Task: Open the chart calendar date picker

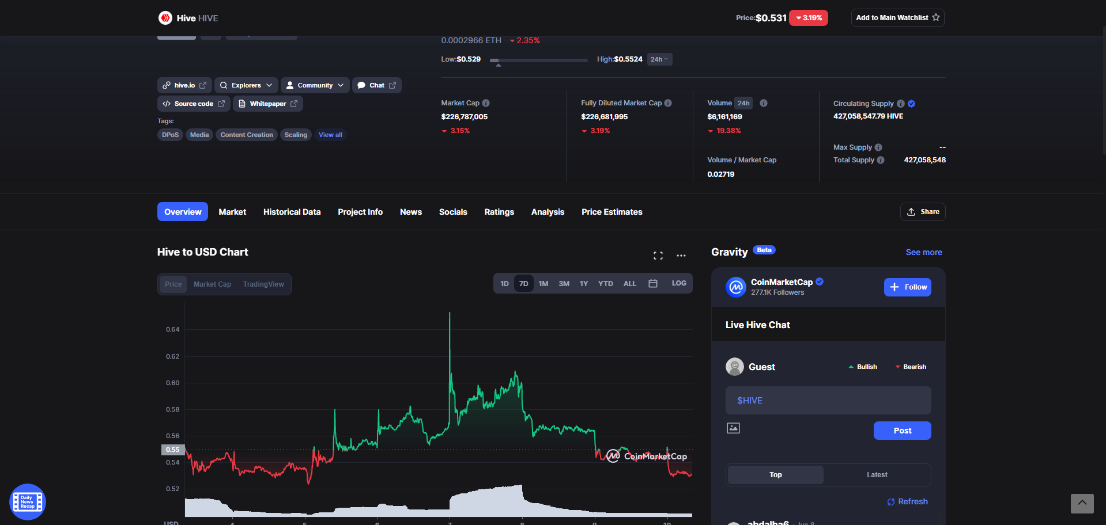Action: click(653, 283)
